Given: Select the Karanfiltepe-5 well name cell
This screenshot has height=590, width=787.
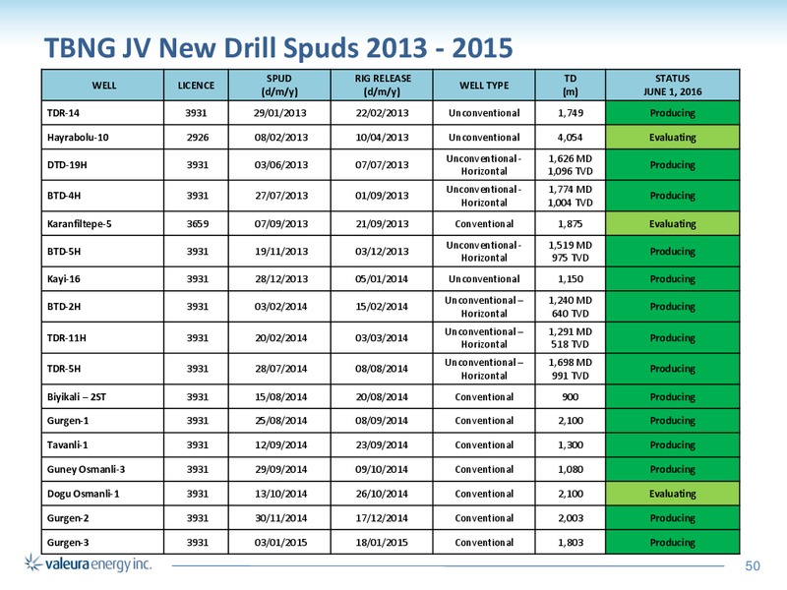Looking at the screenshot, I should coord(103,224).
